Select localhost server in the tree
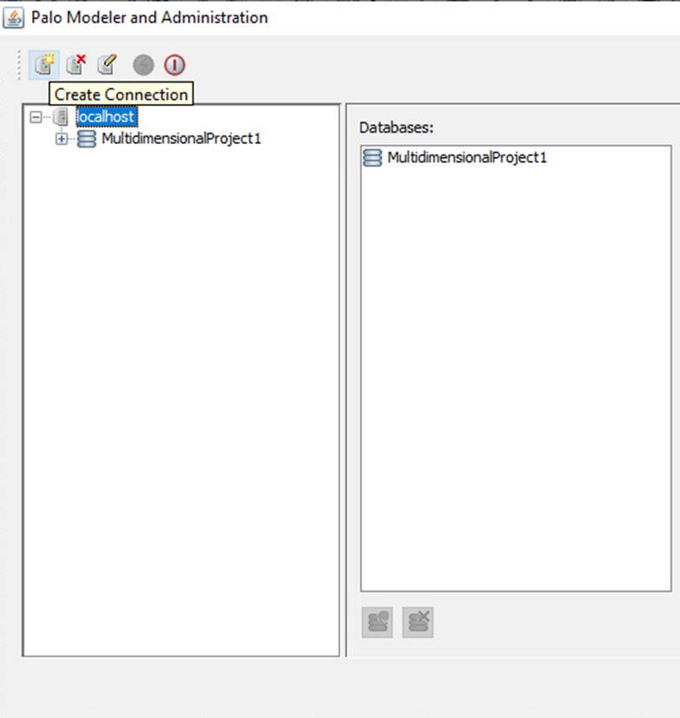 point(106,117)
